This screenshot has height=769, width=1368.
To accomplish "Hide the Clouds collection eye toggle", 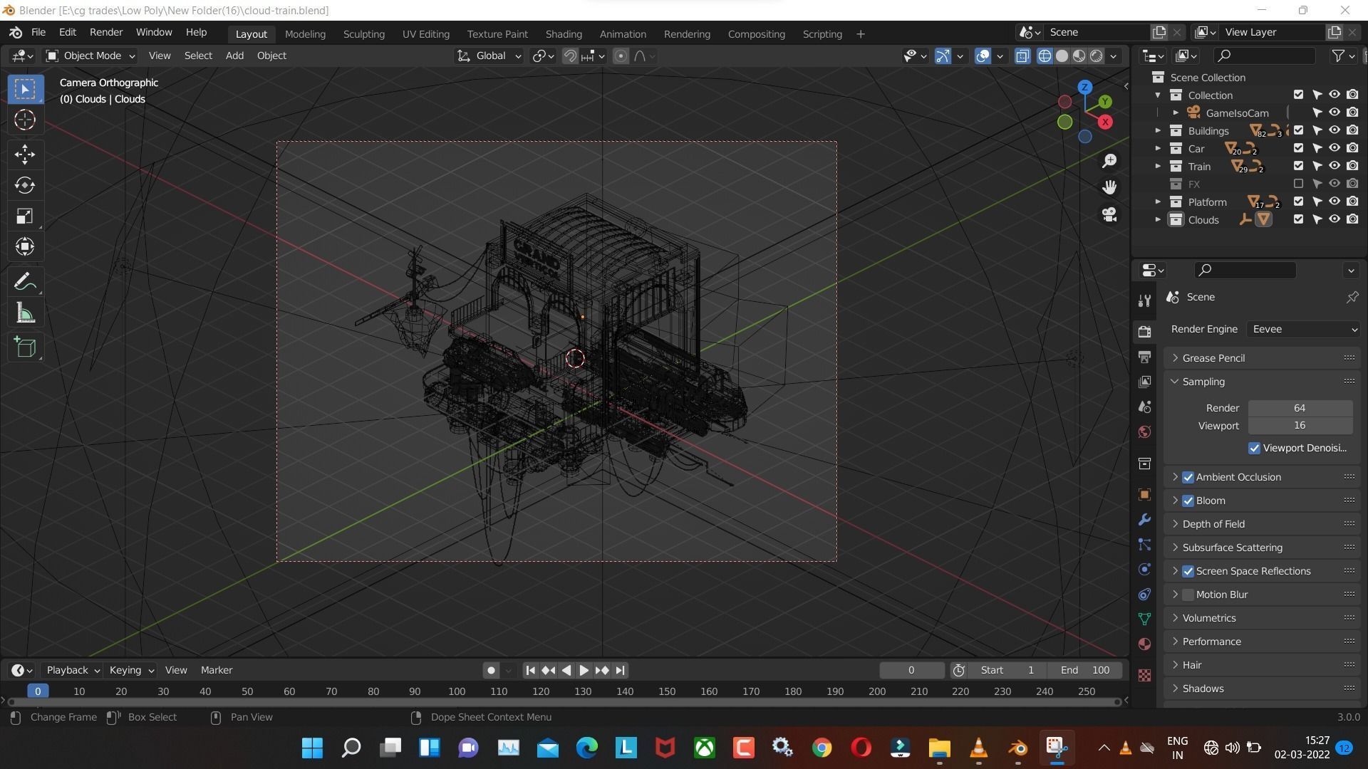I will [1334, 219].
